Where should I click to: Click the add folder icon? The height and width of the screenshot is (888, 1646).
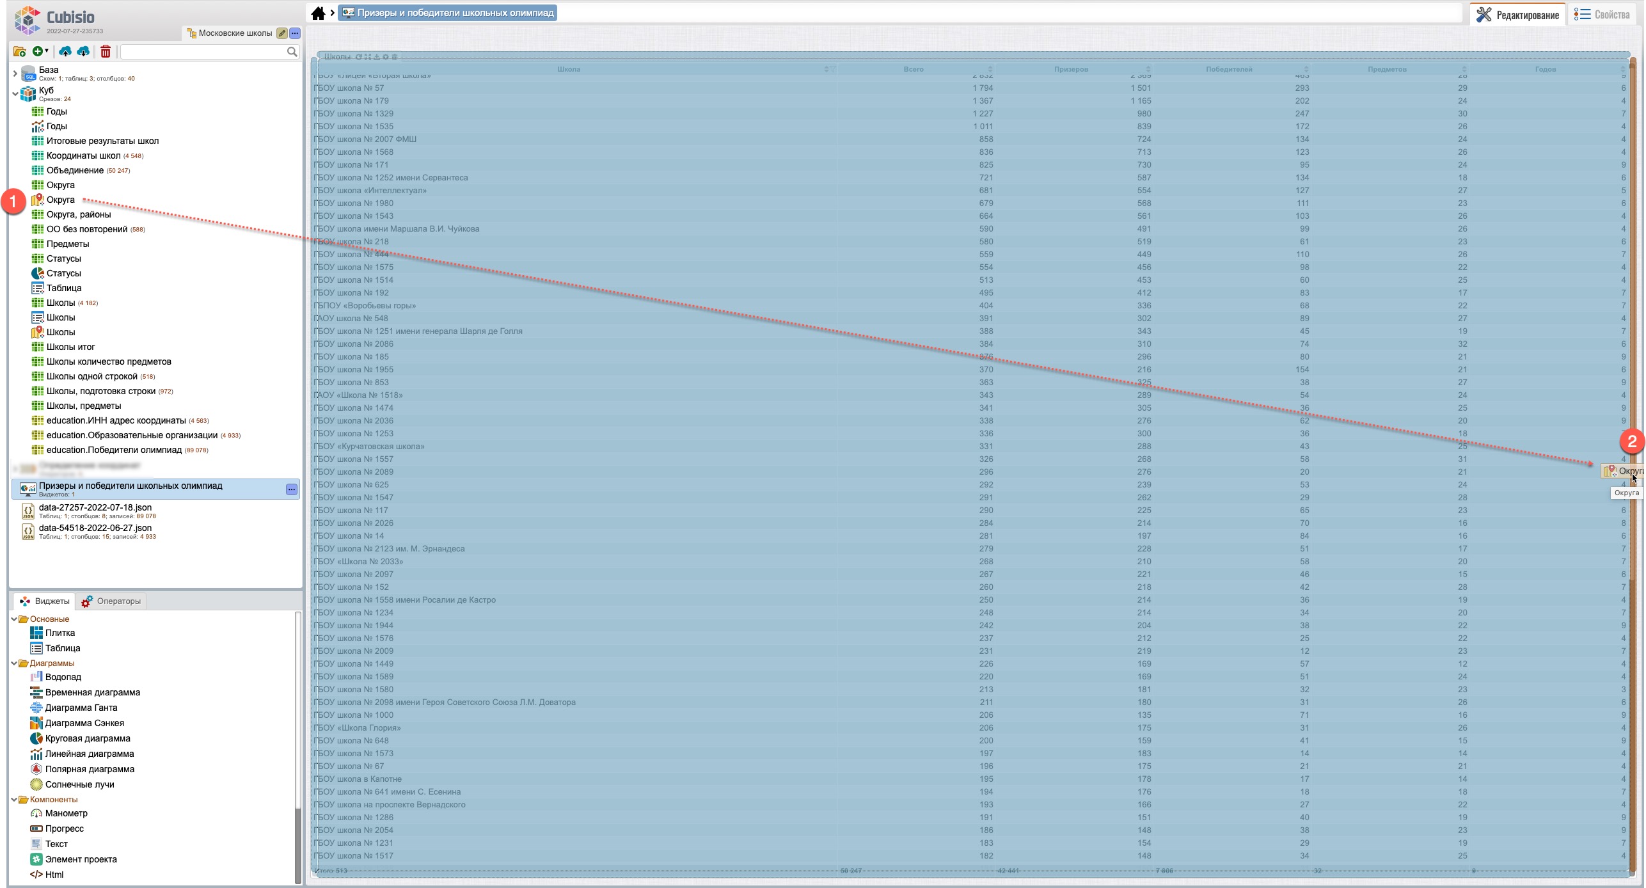click(x=19, y=52)
